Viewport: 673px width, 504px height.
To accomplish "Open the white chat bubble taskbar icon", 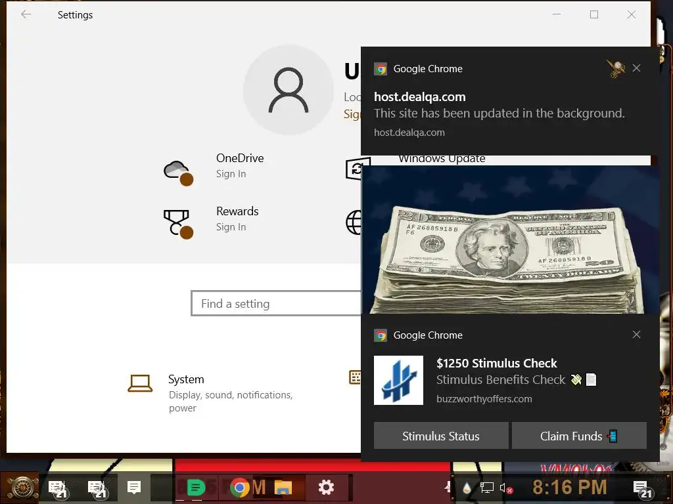I will coord(134,488).
